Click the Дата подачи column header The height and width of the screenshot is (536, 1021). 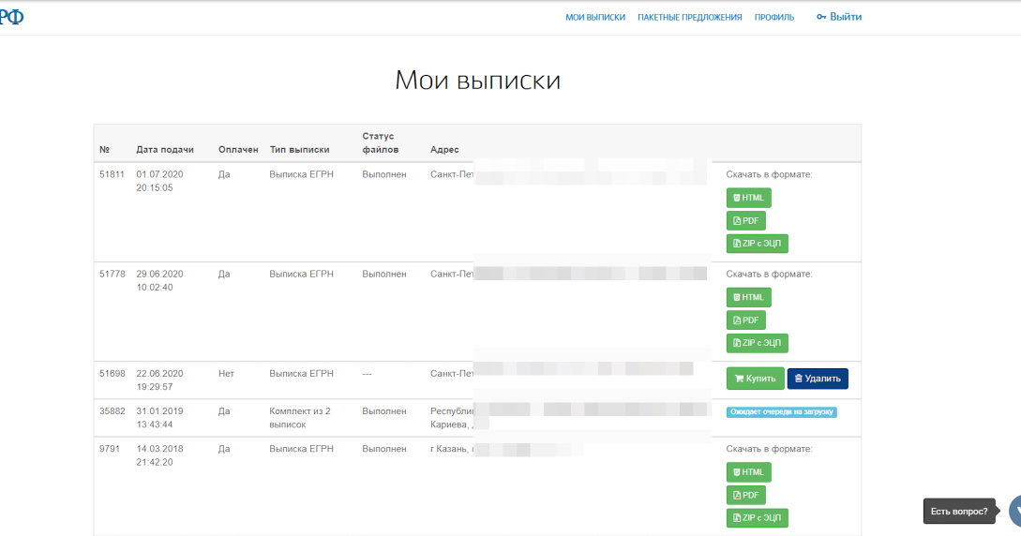165,150
